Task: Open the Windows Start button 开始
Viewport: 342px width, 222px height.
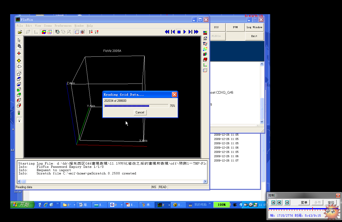Action: click(x=22, y=205)
